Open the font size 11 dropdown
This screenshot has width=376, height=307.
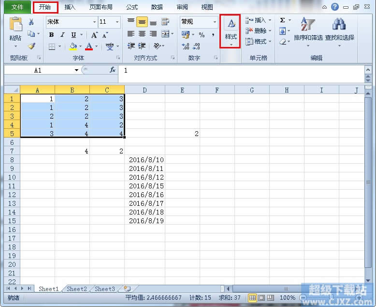coord(117,22)
